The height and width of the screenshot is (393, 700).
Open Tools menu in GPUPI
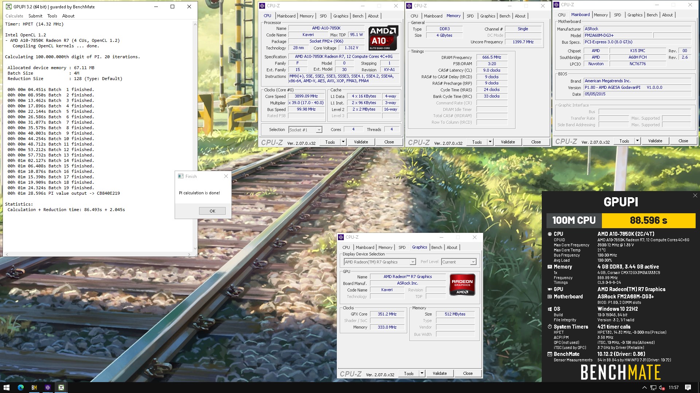pyautogui.click(x=52, y=16)
